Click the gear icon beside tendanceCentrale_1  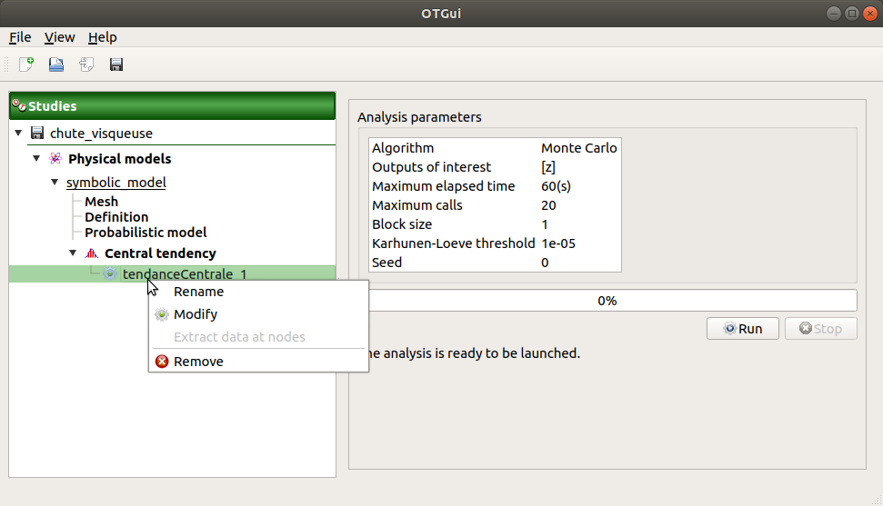[x=110, y=273]
